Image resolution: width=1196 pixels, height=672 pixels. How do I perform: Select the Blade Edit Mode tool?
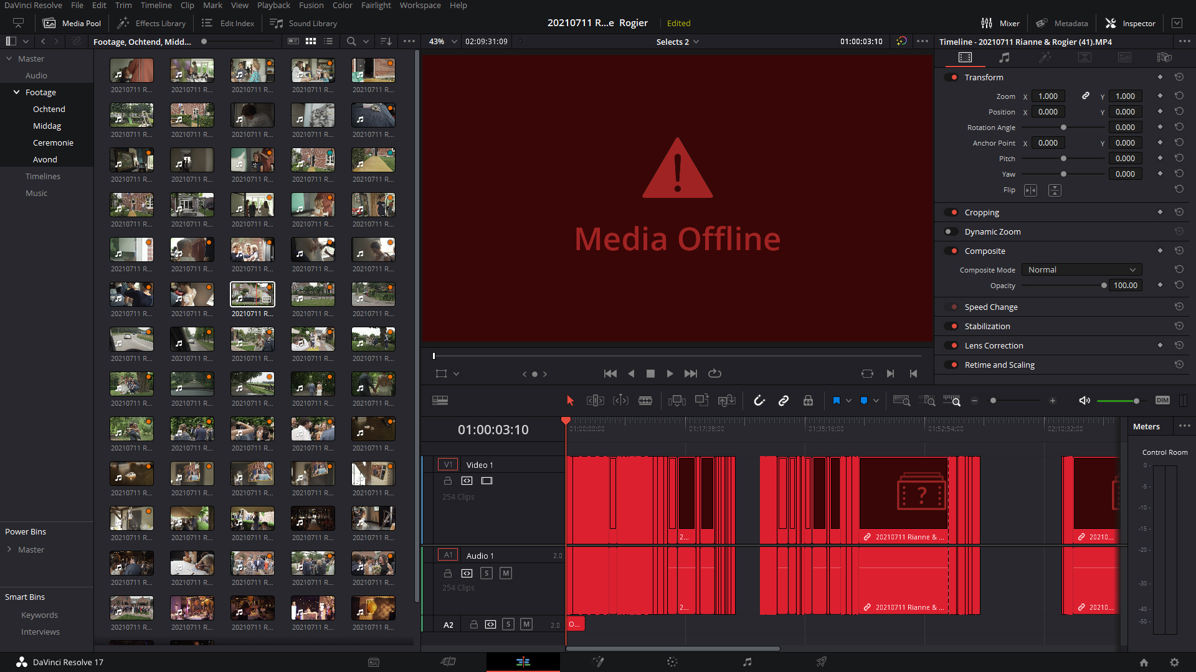645,401
